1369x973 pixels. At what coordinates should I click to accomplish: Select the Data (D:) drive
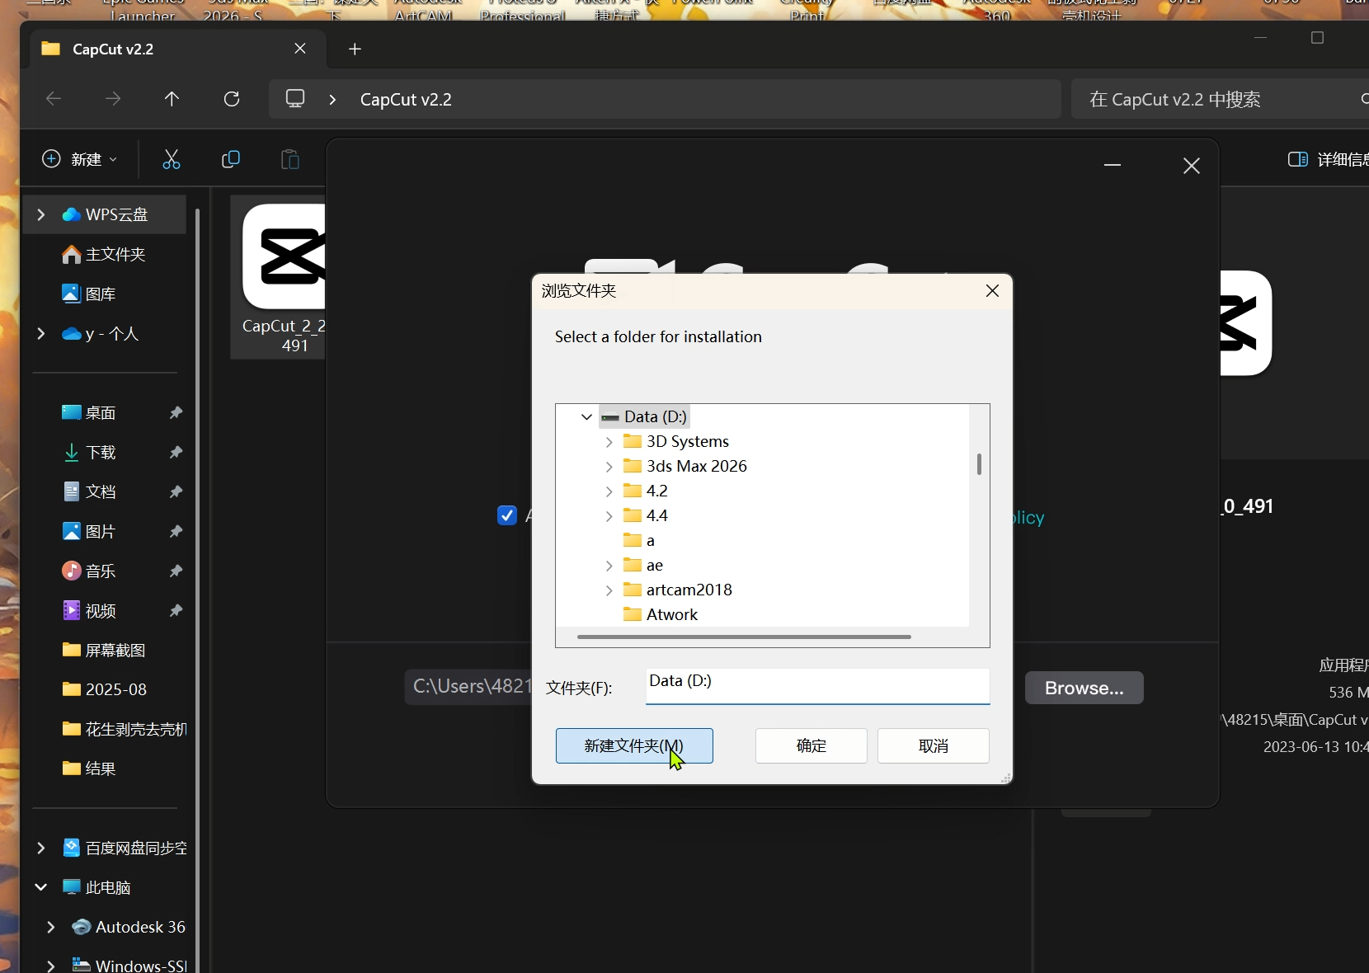pos(645,416)
